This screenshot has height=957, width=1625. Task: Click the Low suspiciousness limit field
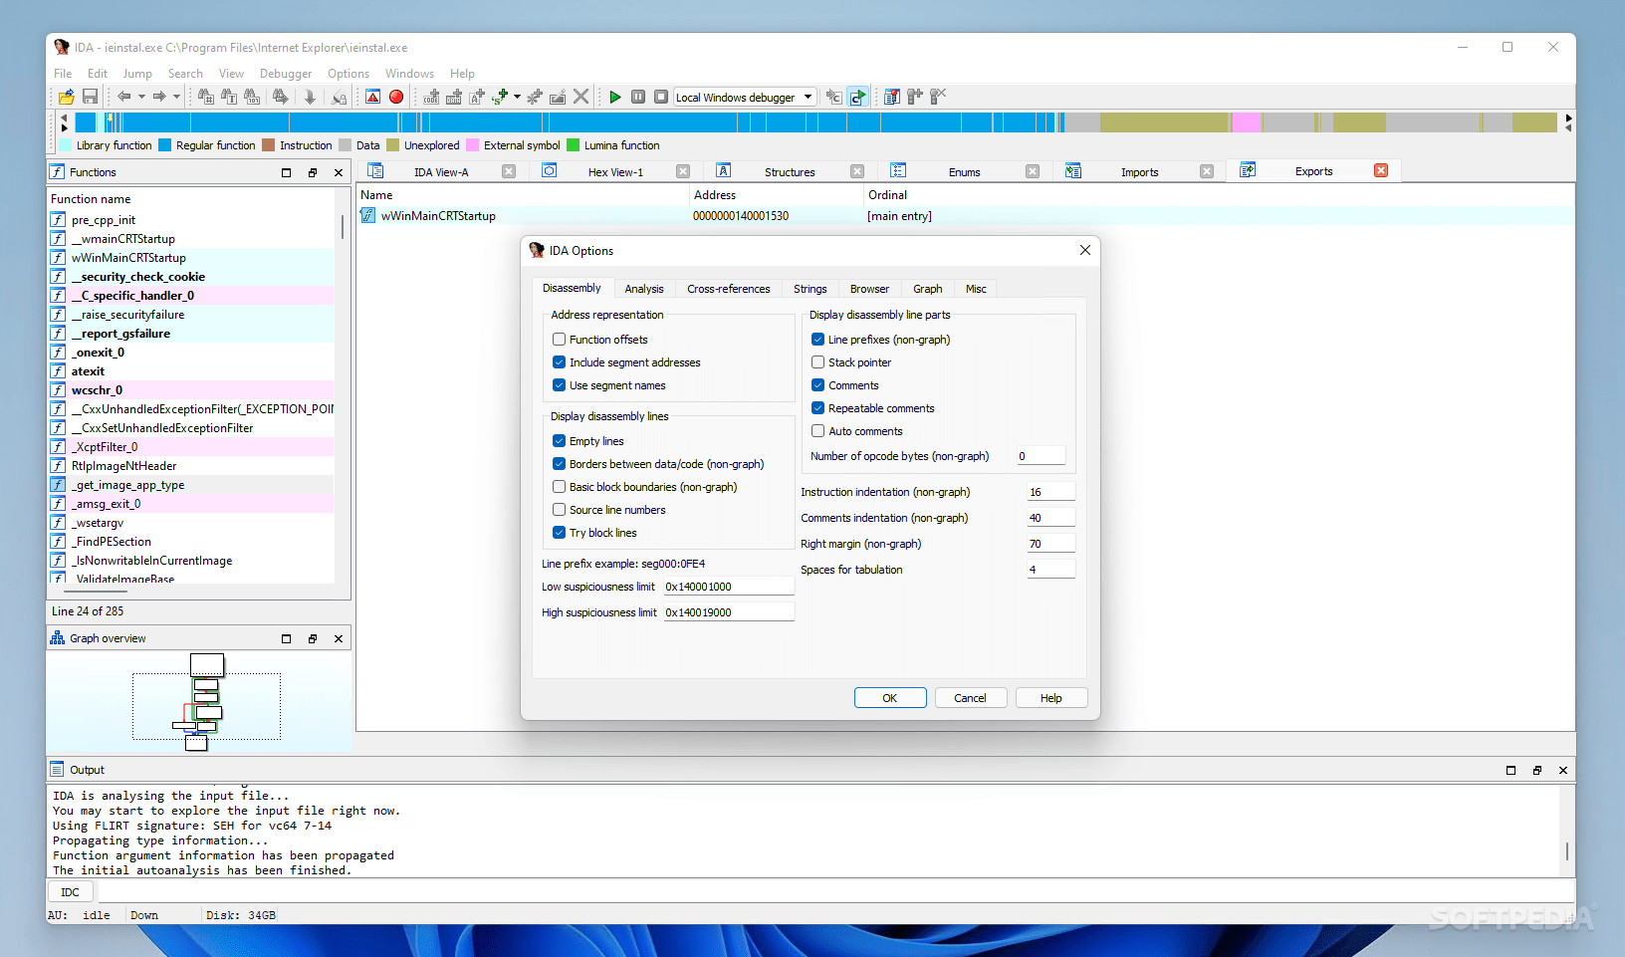729,587
